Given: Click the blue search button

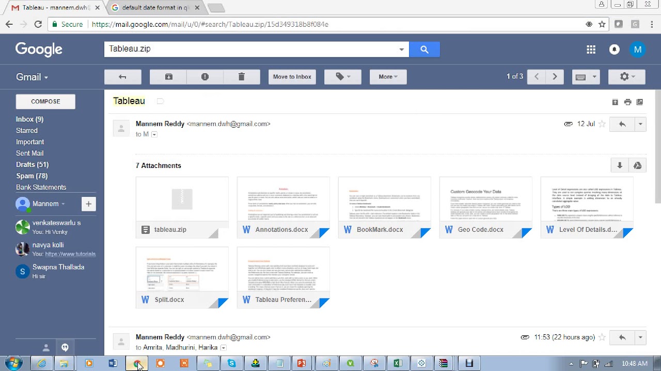Looking at the screenshot, I should tap(424, 49).
